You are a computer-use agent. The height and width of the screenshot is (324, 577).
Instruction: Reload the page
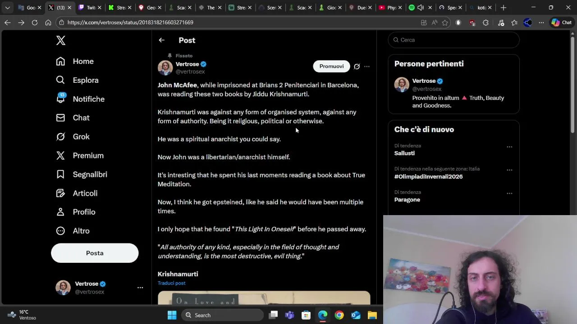coord(35,22)
